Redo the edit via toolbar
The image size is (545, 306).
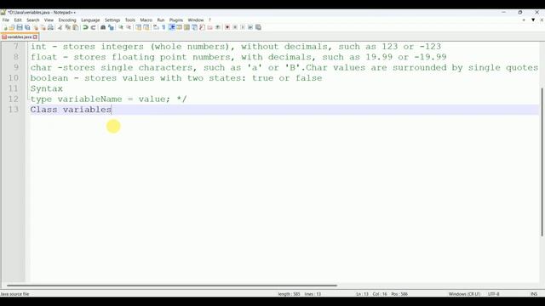[x=93, y=27]
